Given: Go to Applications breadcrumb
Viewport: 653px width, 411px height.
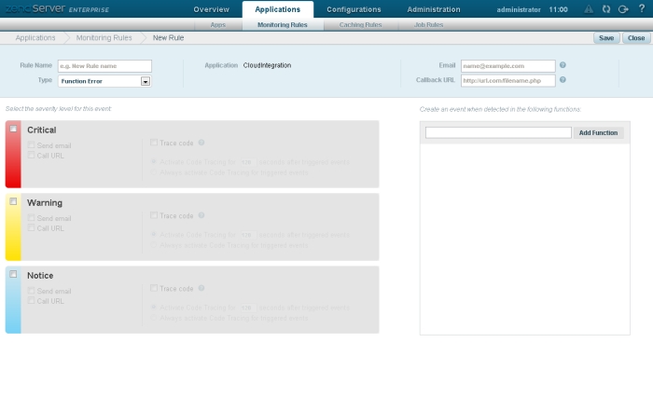Looking at the screenshot, I should (x=35, y=38).
